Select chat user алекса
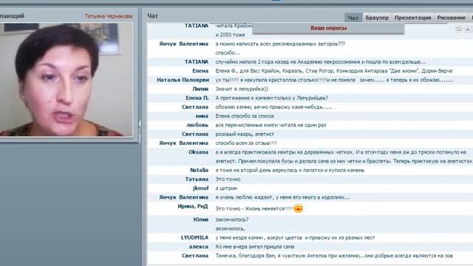 coord(199,247)
